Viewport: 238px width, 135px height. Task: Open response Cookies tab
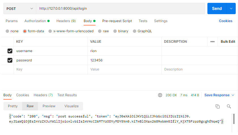pos(23,95)
